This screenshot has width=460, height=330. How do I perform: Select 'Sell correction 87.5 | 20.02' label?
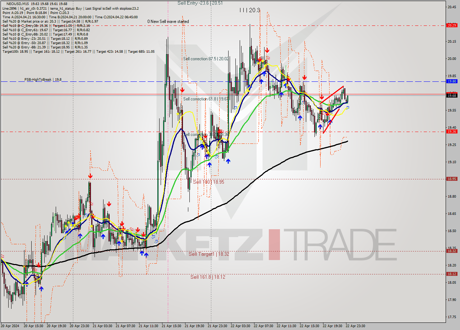[206, 58]
